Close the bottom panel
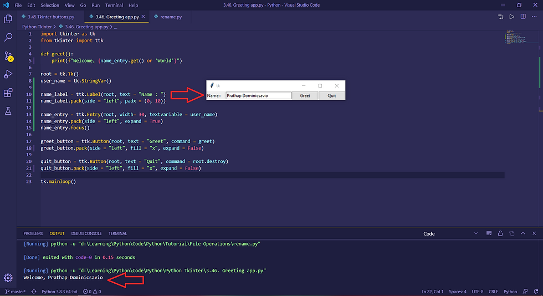Screen dimensions: 543x296 534,233
